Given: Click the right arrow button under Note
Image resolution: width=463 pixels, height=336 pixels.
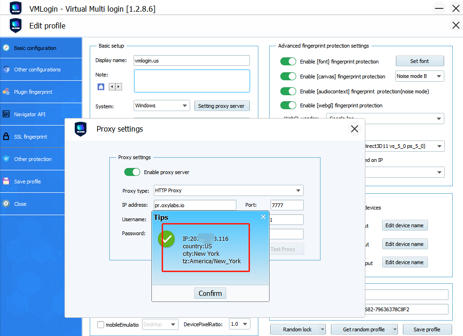Looking at the screenshot, I should (x=118, y=87).
